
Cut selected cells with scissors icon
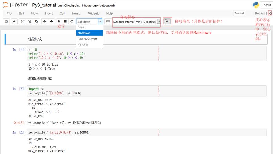[x=22, y=22]
